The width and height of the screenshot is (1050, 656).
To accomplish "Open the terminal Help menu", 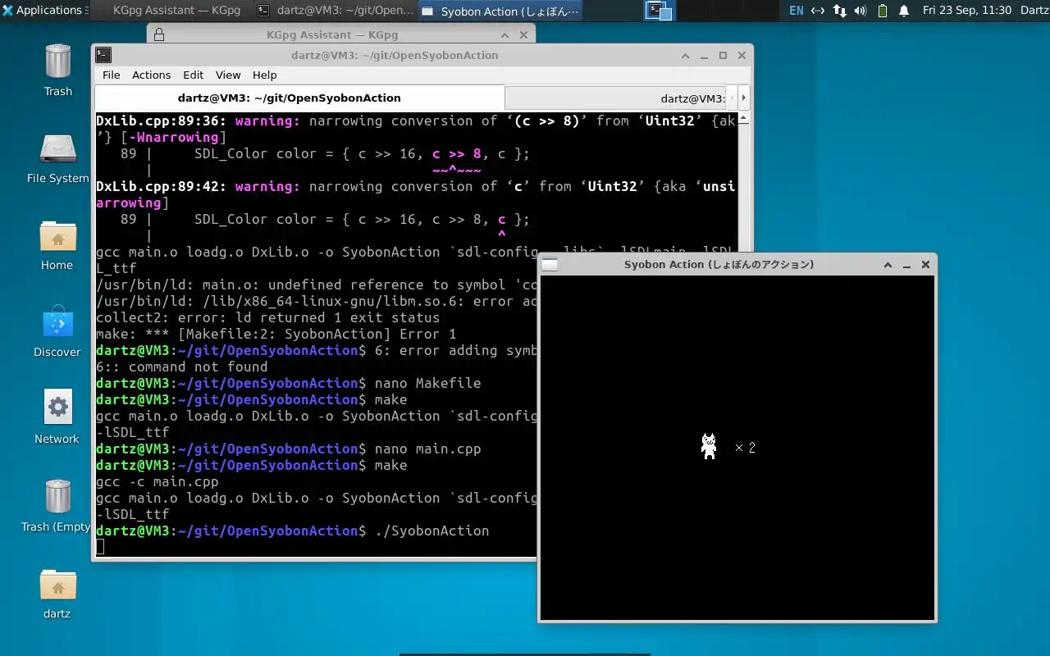I will pyautogui.click(x=264, y=75).
